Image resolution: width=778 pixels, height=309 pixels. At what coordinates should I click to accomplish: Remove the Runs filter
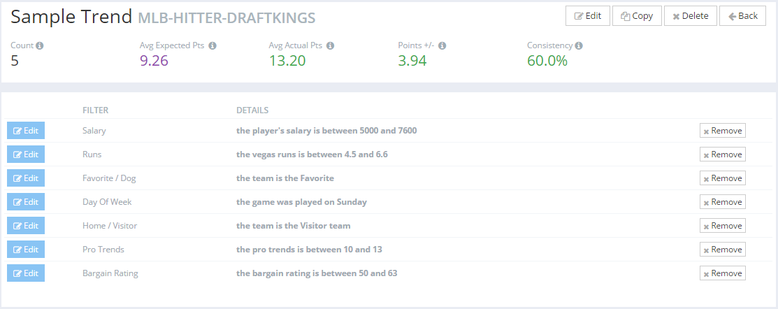pyautogui.click(x=723, y=154)
